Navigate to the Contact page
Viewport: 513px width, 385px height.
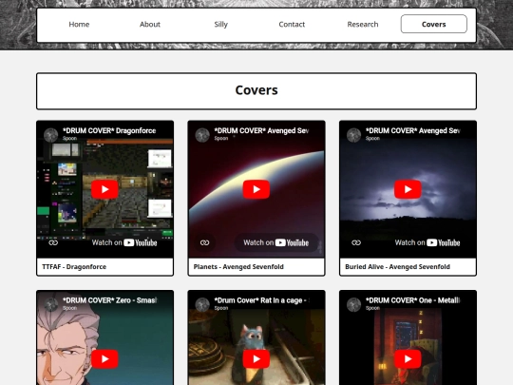tap(292, 24)
